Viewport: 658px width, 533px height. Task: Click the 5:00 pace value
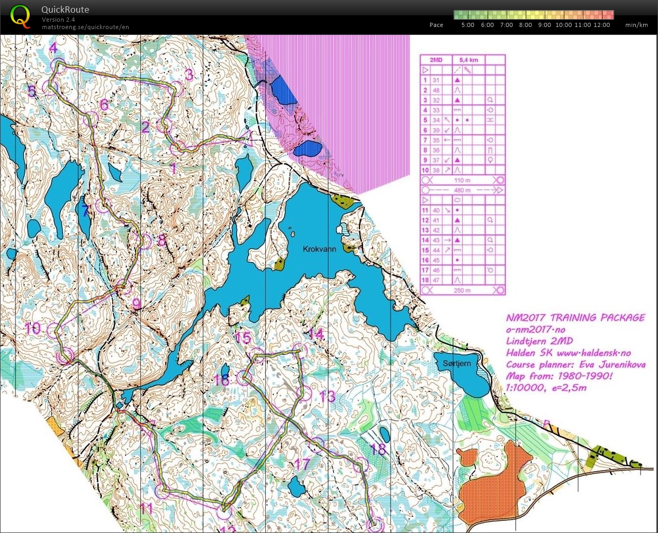(x=468, y=25)
